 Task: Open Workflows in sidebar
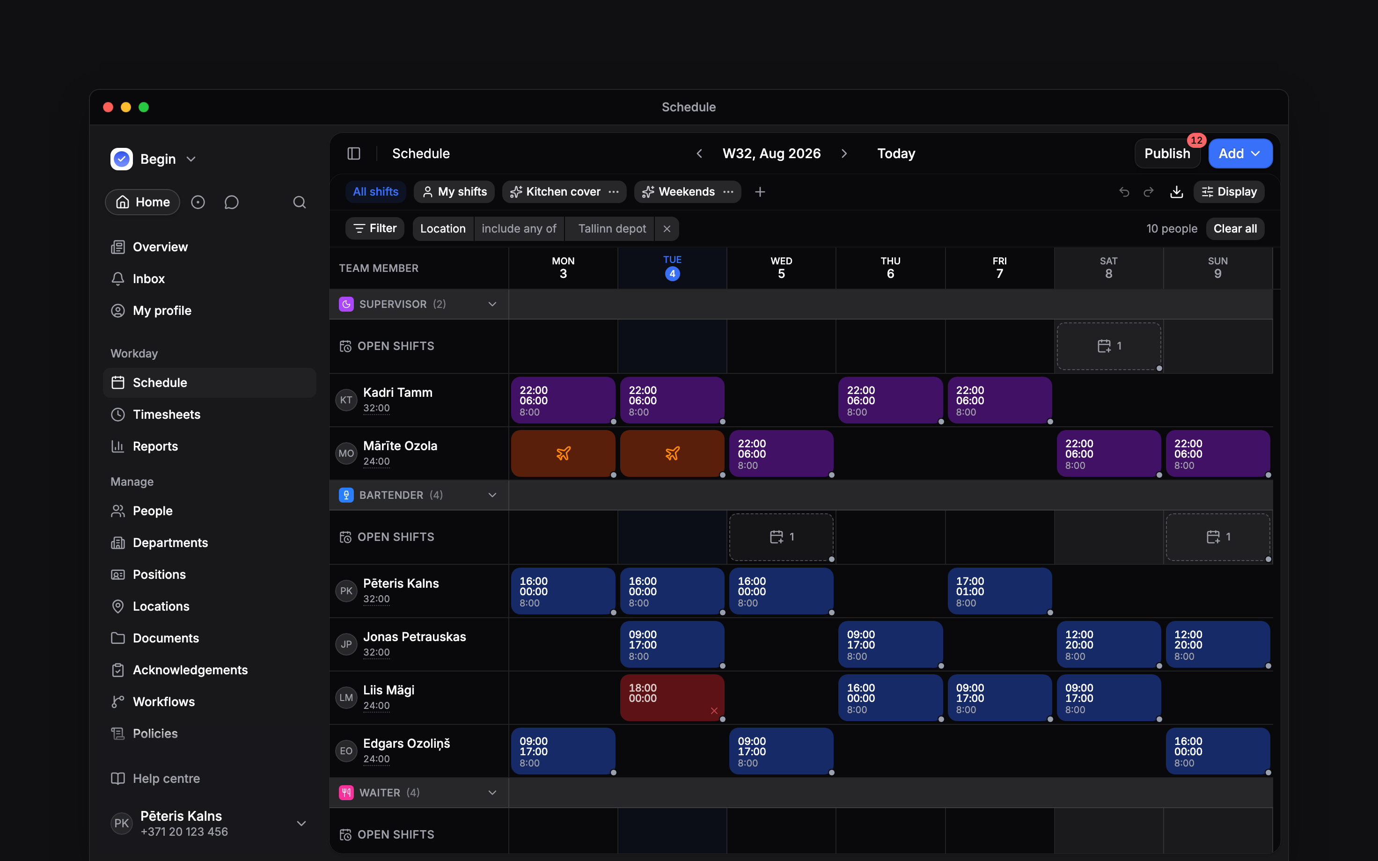[x=210, y=701]
